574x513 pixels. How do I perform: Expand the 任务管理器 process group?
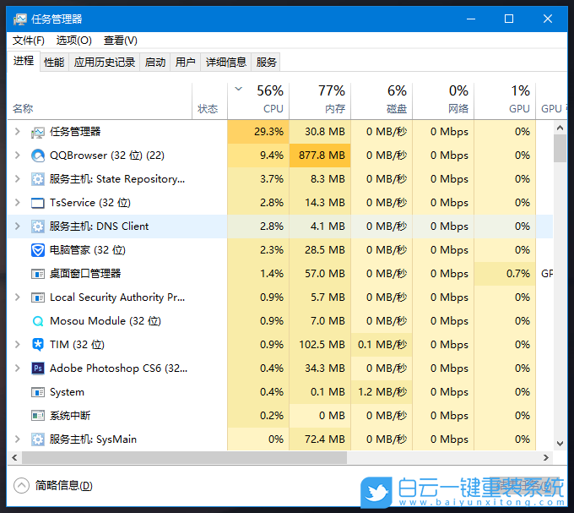tap(17, 132)
